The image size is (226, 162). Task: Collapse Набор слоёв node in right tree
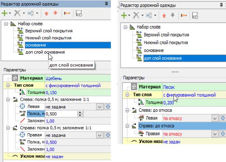pos(126,27)
